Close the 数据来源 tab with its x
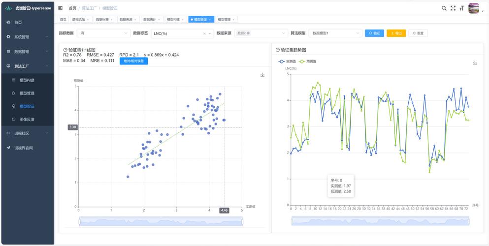The height and width of the screenshot is (246, 489). (135, 20)
